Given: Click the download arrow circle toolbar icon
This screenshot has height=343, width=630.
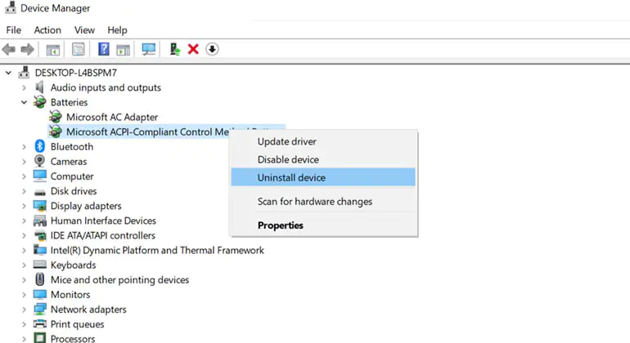Looking at the screenshot, I should pos(212,49).
